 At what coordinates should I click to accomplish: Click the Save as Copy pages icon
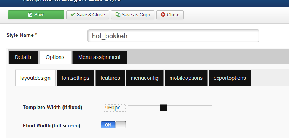pos(118,14)
